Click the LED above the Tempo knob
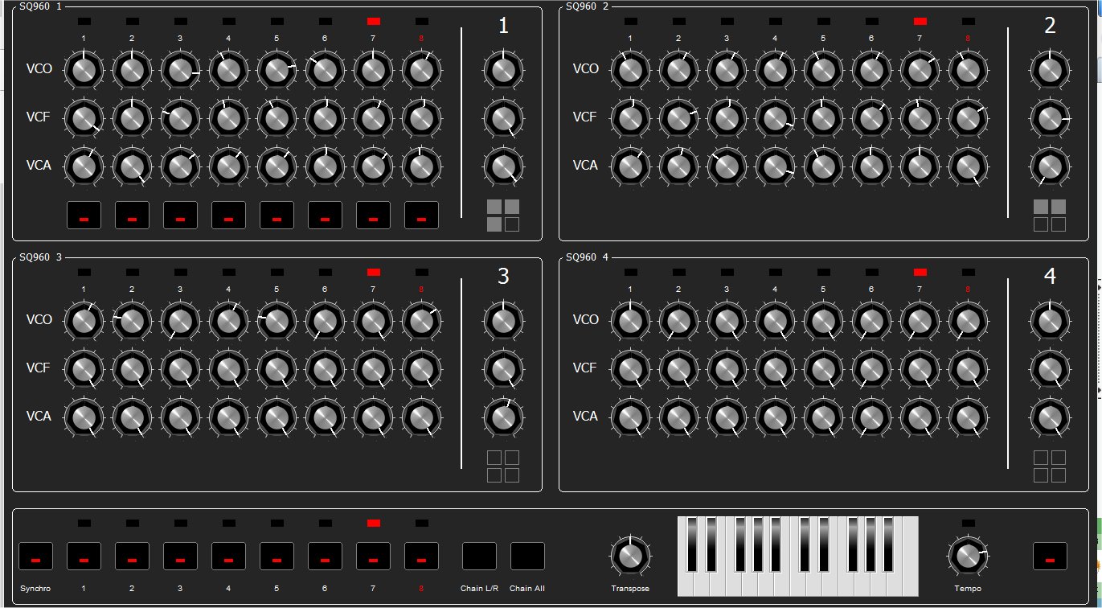 pyautogui.click(x=968, y=523)
